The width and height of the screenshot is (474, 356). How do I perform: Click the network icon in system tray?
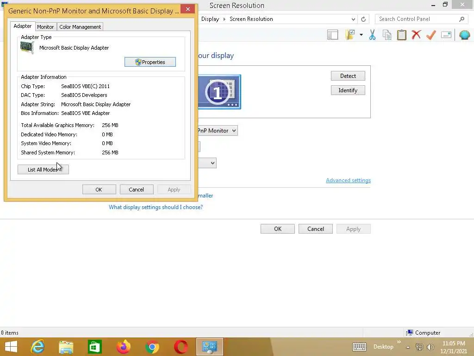419,347
